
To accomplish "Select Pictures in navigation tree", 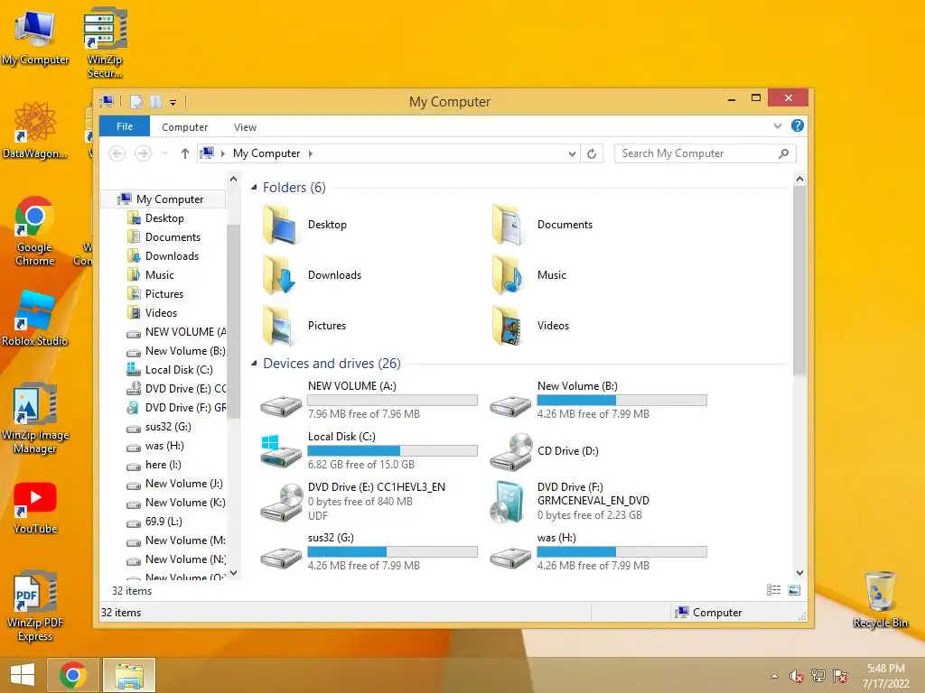I will click(x=164, y=294).
